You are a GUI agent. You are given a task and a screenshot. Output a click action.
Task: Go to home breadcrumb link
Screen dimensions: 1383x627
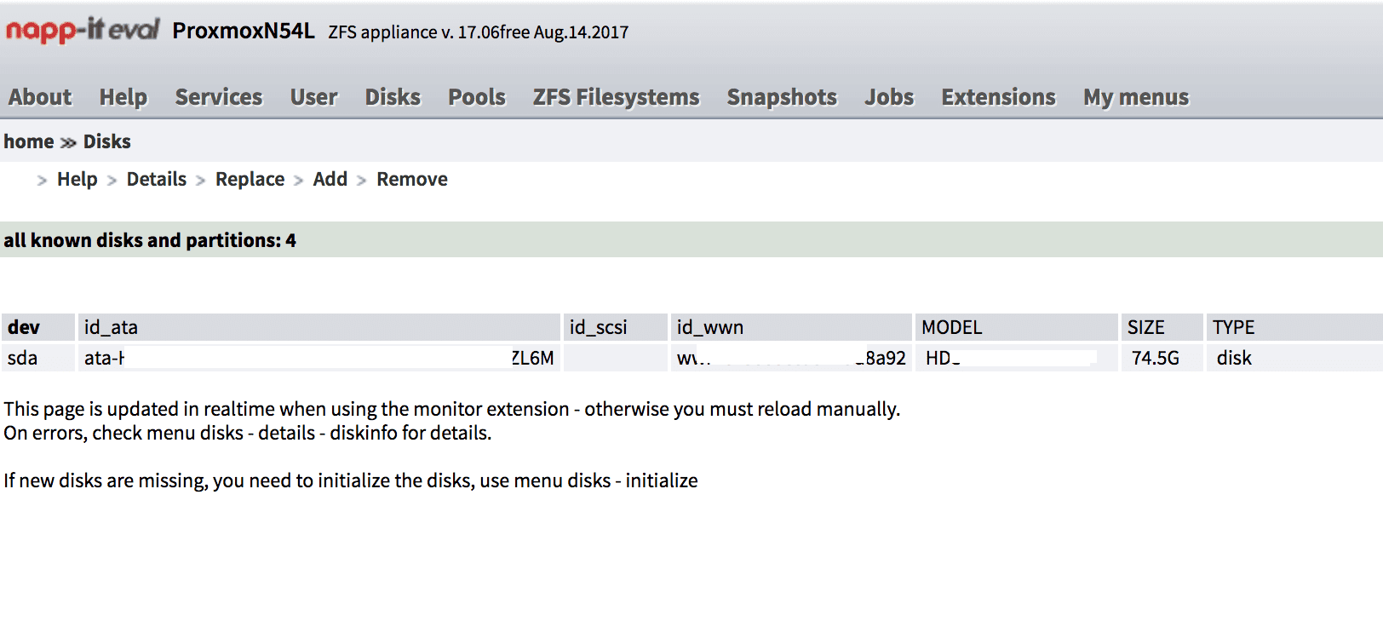pos(29,141)
